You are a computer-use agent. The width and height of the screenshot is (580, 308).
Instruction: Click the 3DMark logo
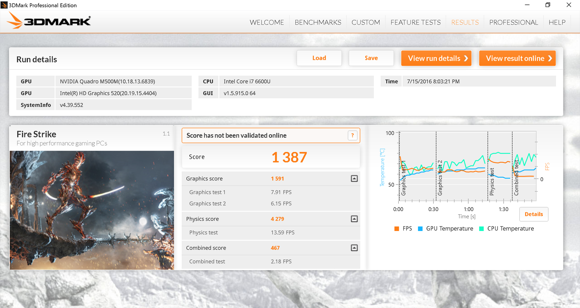[48, 21]
